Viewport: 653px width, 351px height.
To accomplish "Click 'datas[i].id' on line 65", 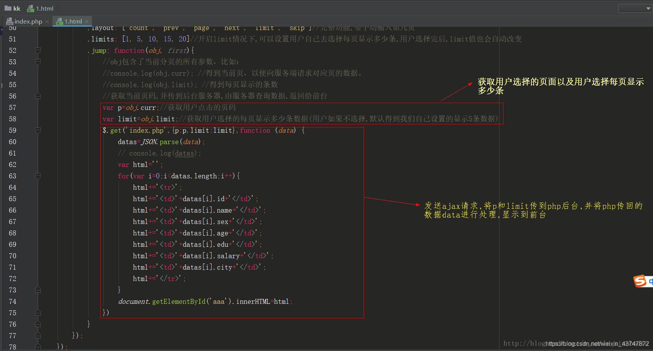I will pyautogui.click(x=204, y=199).
